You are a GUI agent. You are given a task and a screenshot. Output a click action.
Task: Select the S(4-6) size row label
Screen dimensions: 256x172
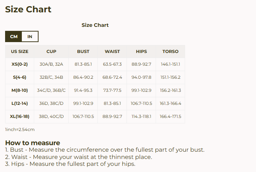point(20,77)
